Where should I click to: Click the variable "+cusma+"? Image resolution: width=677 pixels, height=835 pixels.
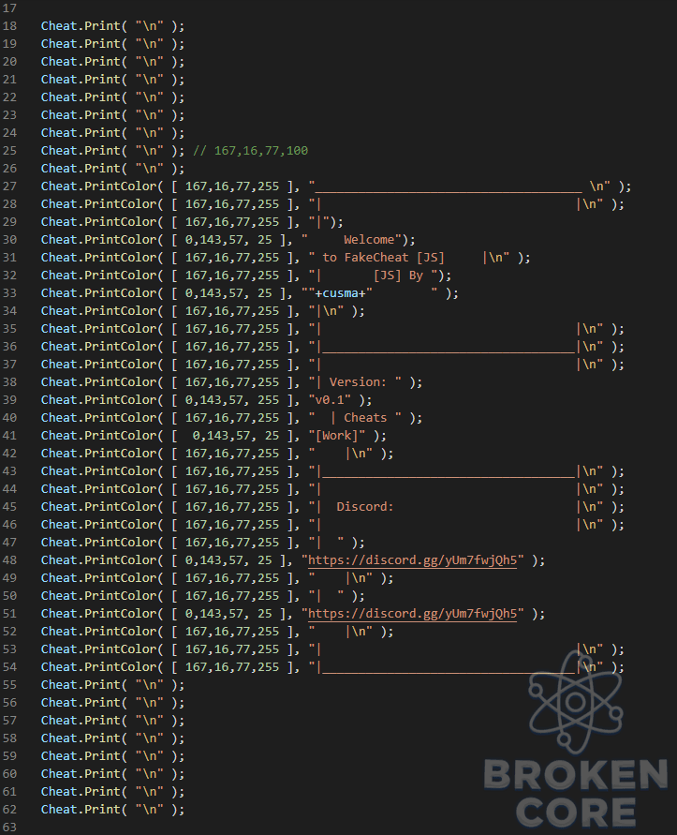pos(340,293)
